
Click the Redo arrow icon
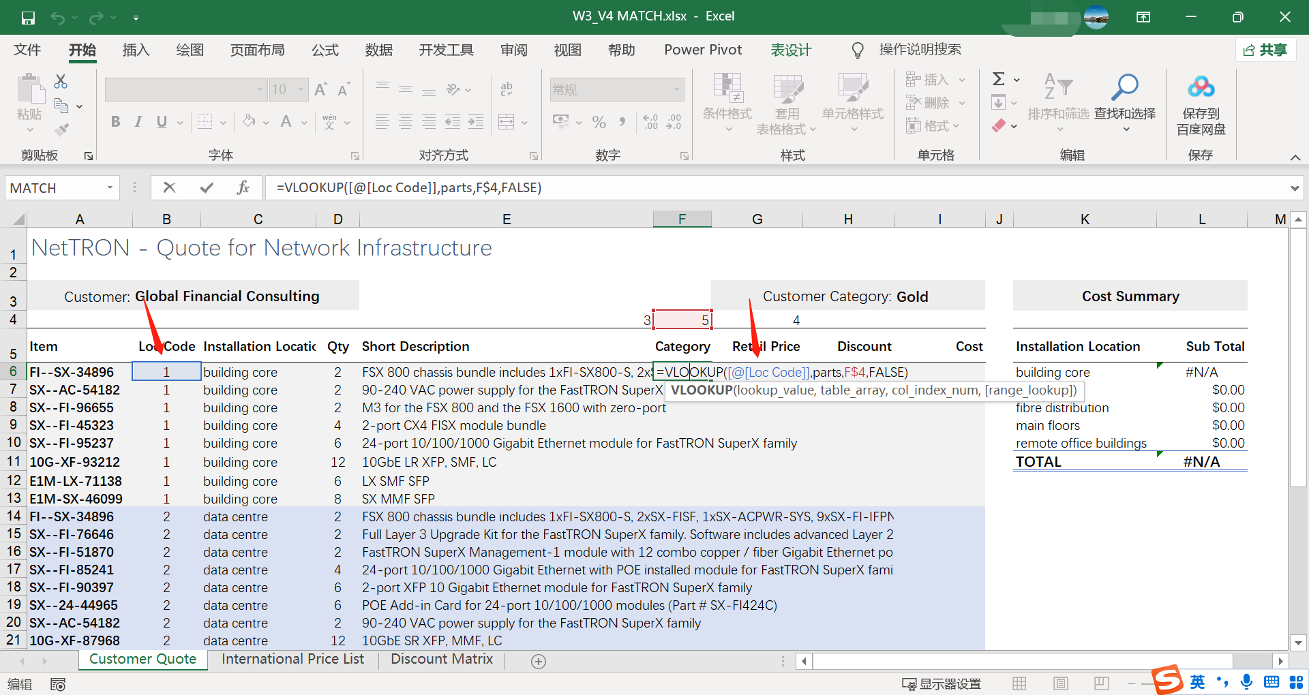[97, 18]
